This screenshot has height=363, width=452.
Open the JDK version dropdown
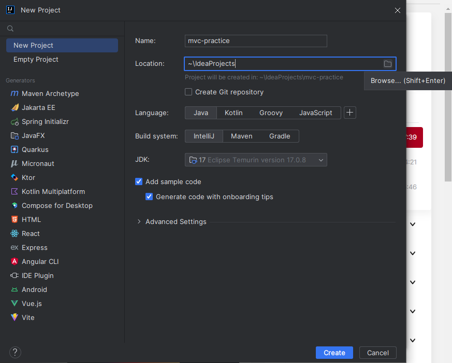pyautogui.click(x=256, y=160)
